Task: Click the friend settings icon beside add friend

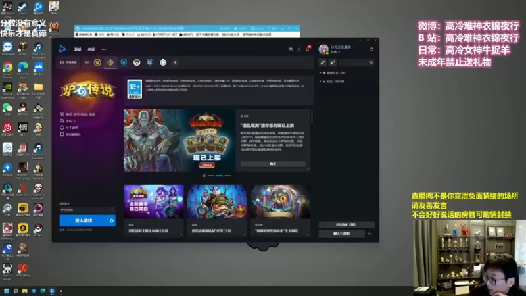Action: 333,62
